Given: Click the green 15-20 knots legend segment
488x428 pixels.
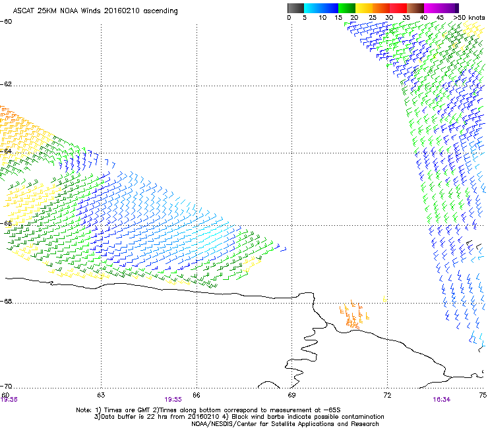Looking at the screenshot, I should pos(347,8).
